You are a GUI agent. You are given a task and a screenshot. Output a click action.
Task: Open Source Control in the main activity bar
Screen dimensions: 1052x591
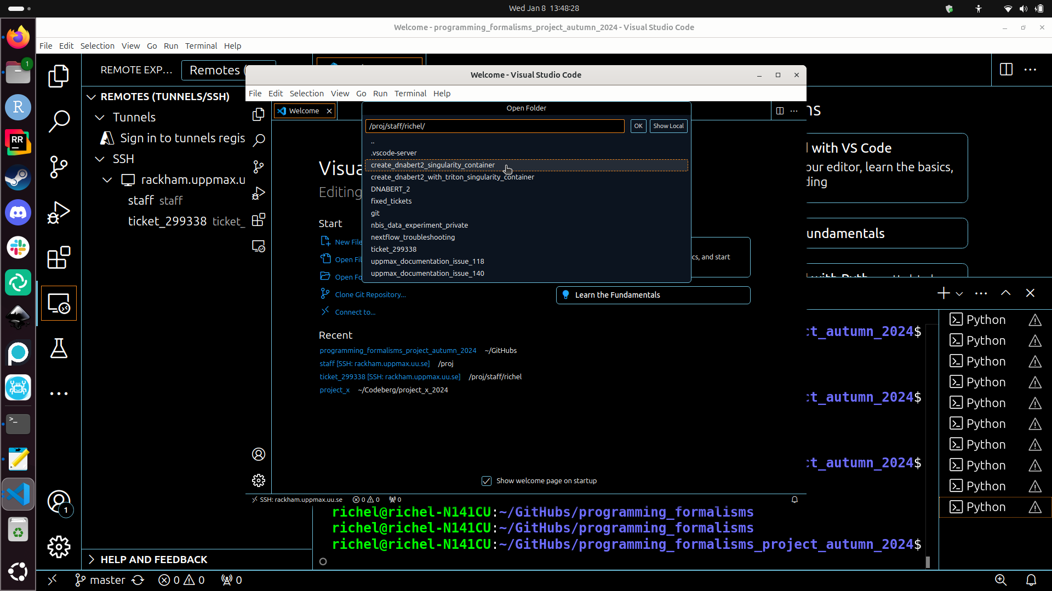(x=59, y=167)
